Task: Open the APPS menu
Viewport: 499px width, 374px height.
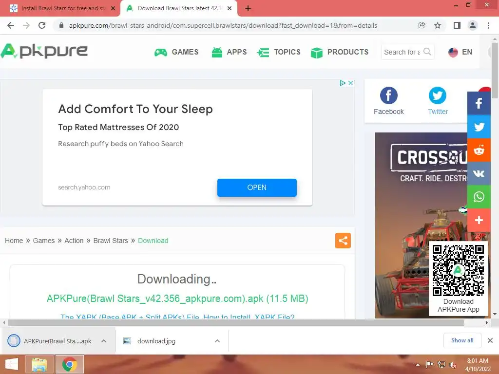Action: tap(229, 52)
